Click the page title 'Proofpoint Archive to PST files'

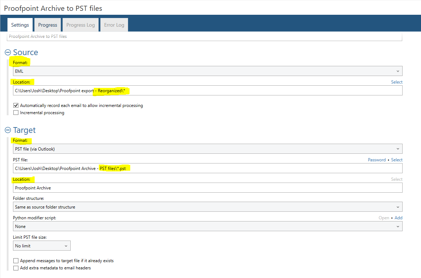pyautogui.click(x=53, y=8)
